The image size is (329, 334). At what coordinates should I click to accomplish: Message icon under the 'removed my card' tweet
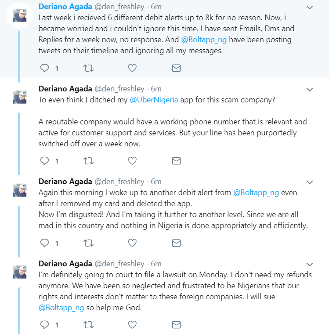[x=176, y=243]
